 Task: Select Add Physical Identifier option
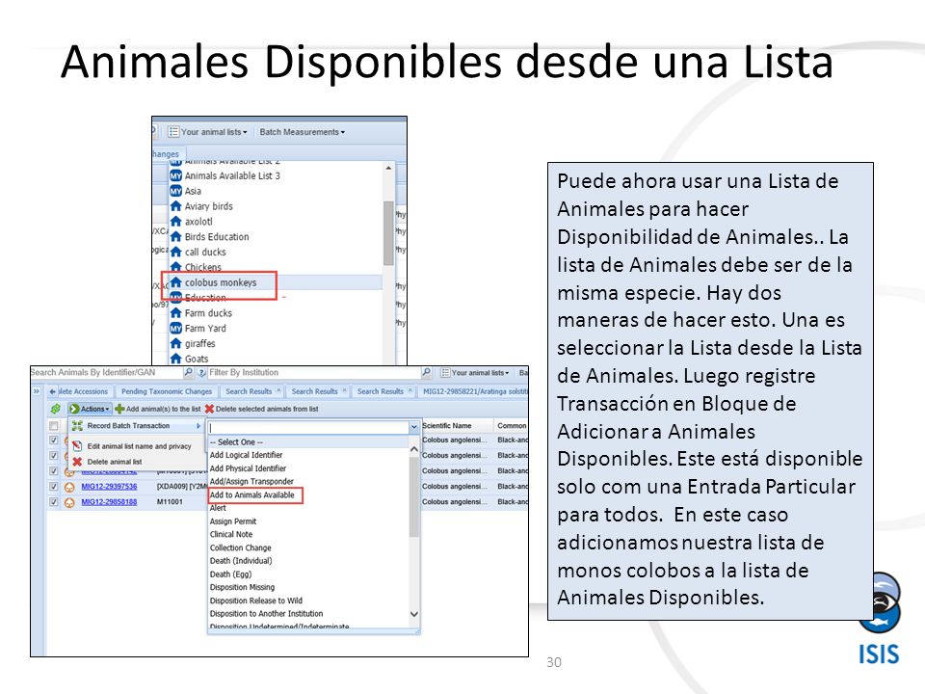pos(248,468)
